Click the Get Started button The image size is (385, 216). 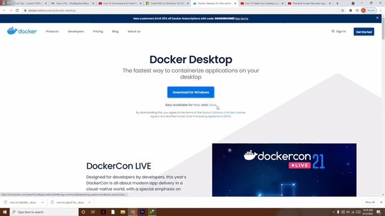coord(364,32)
